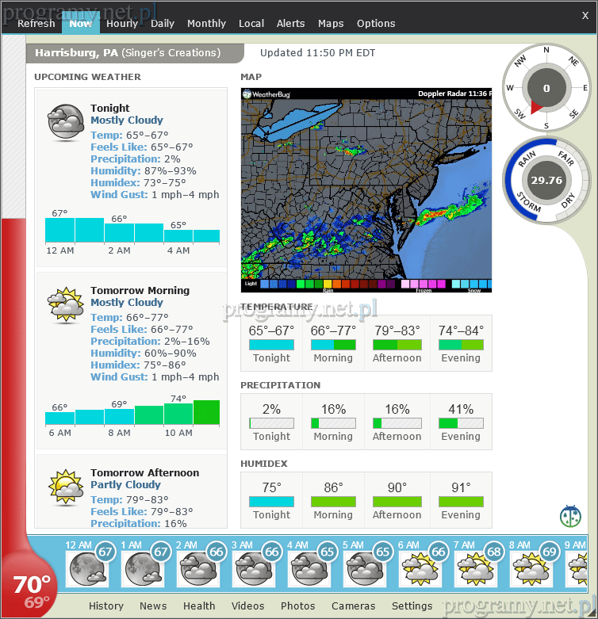Image resolution: width=598 pixels, height=619 pixels.
Task: Open the Cameras link
Action: 354,606
